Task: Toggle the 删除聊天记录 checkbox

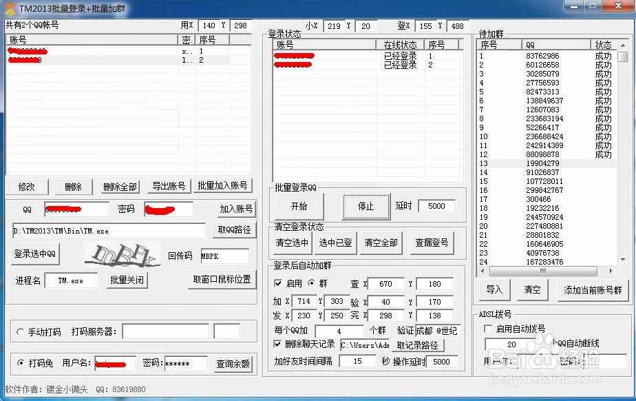Action: 278,345
